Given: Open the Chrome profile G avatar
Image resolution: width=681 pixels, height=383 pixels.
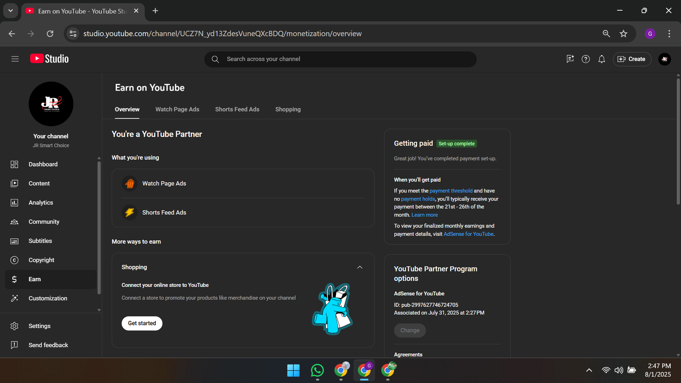Looking at the screenshot, I should coord(650,34).
